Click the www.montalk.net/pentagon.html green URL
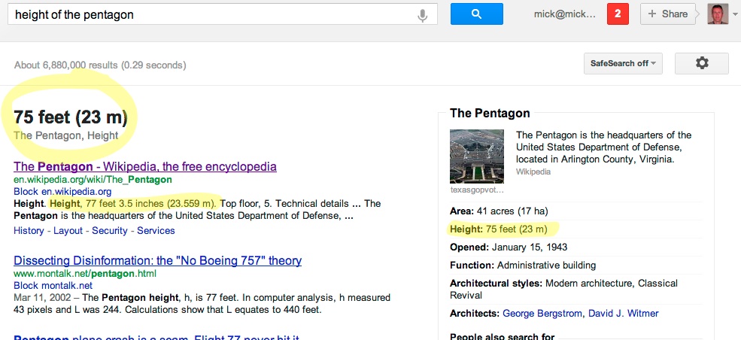741x340 pixels. pyautogui.click(x=84, y=273)
